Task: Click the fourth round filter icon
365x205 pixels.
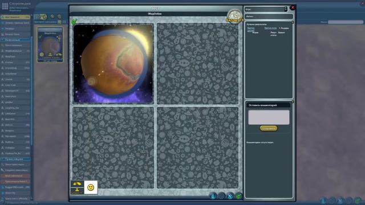Action: pos(59,17)
